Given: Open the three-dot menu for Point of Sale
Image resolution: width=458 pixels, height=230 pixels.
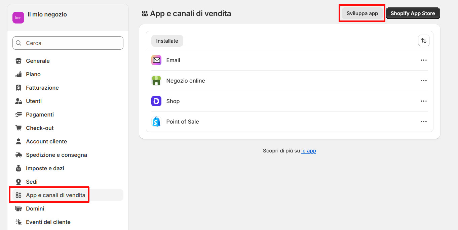Looking at the screenshot, I should tap(424, 122).
